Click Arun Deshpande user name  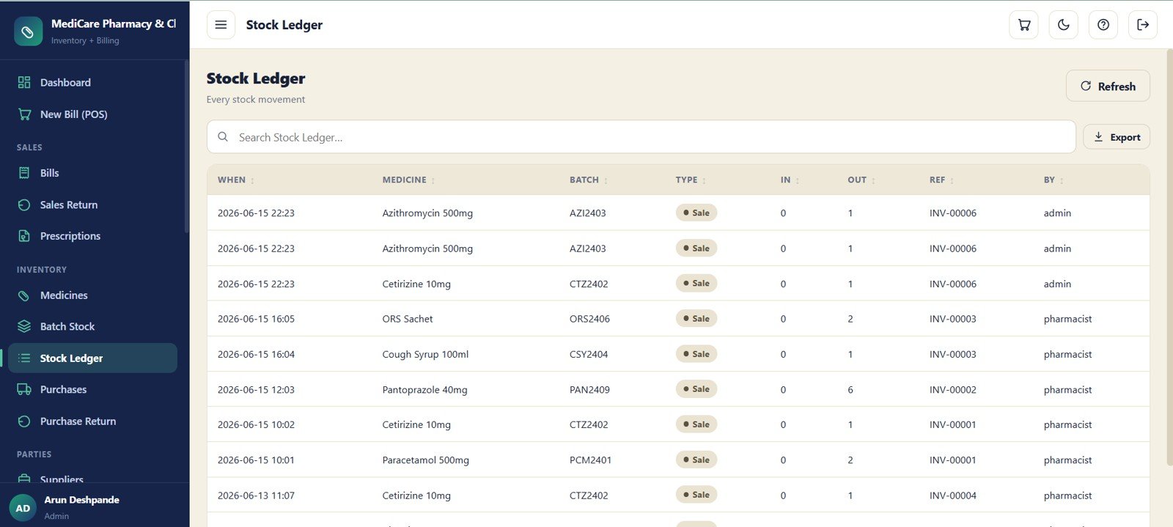81,500
